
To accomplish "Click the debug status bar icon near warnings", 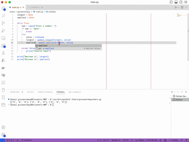I will tap(18, 140).
